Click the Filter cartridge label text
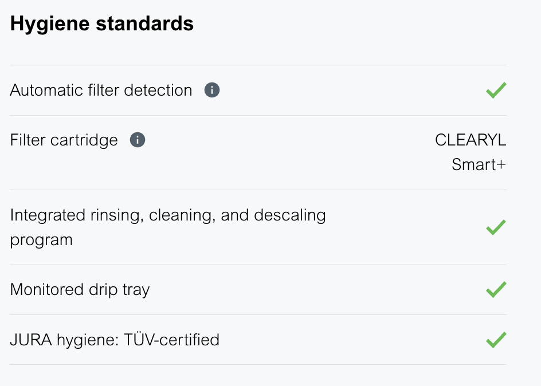Image resolution: width=541 pixels, height=386 pixels. pyautogui.click(x=64, y=140)
